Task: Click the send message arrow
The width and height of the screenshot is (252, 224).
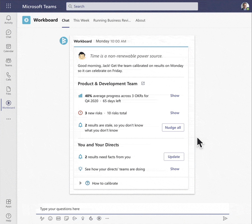Action: (225, 218)
